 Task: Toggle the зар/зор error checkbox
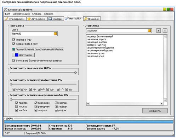point(56,107)
